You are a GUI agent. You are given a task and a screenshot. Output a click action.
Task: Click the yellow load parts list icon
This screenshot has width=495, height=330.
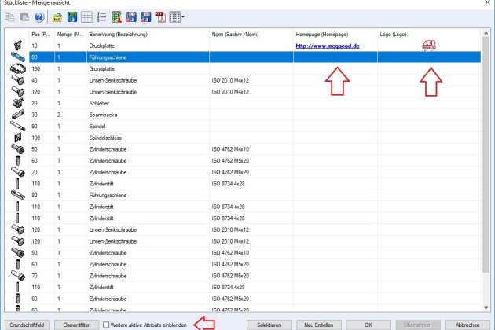57,17
